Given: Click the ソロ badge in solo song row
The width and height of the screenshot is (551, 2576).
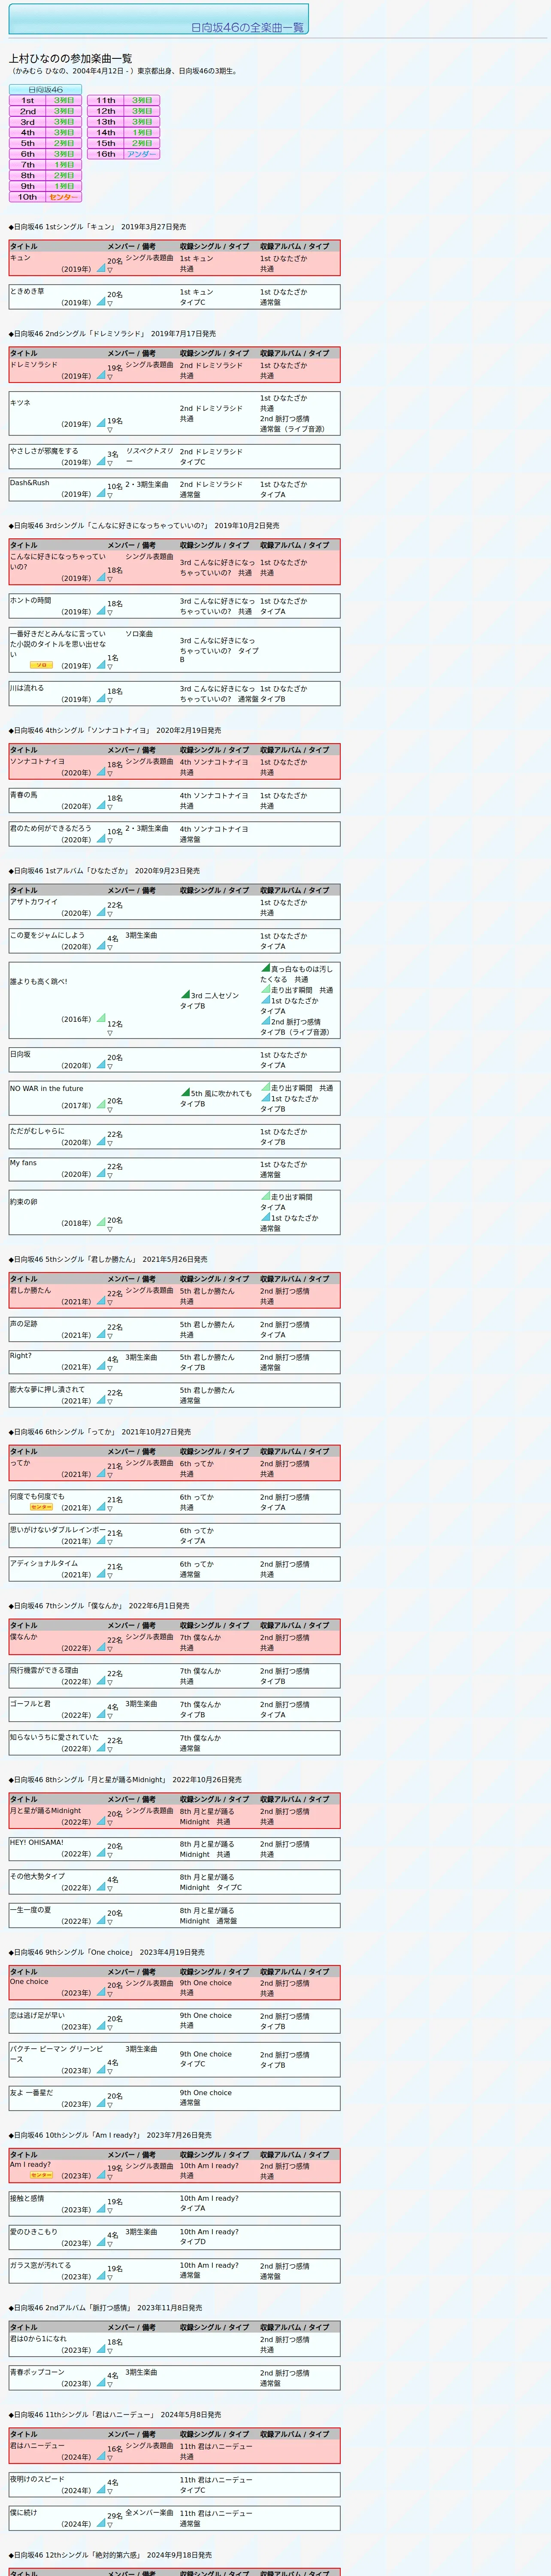Looking at the screenshot, I should point(41,665).
